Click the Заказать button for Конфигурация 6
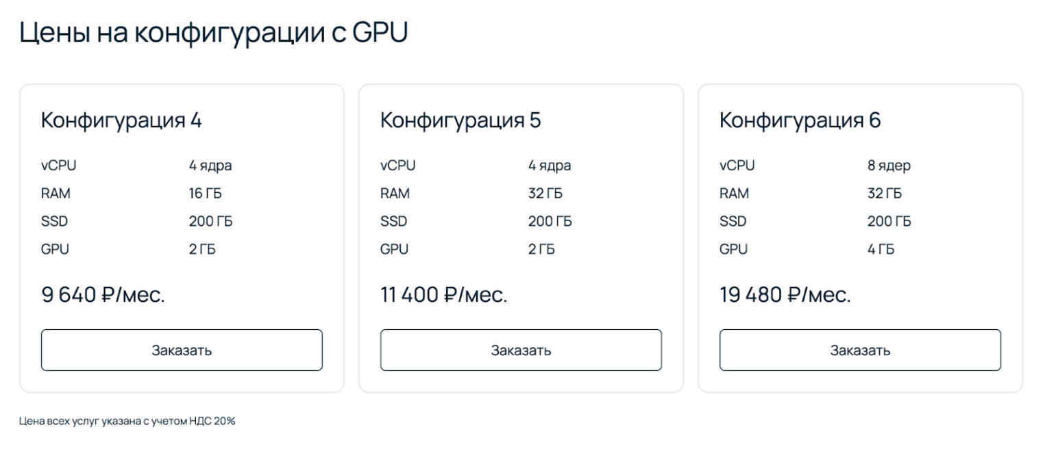The height and width of the screenshot is (466, 1045). pos(860,350)
